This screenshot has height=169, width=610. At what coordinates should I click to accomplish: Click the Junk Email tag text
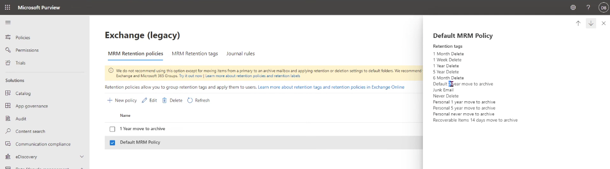coord(443,90)
